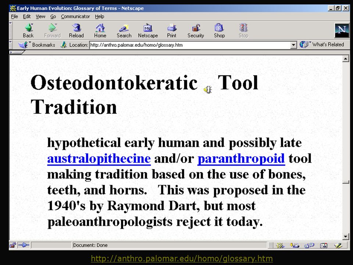Image resolution: width=353 pixels, height=265 pixels.
Task: Open the Communicator menu
Action: click(x=75, y=17)
